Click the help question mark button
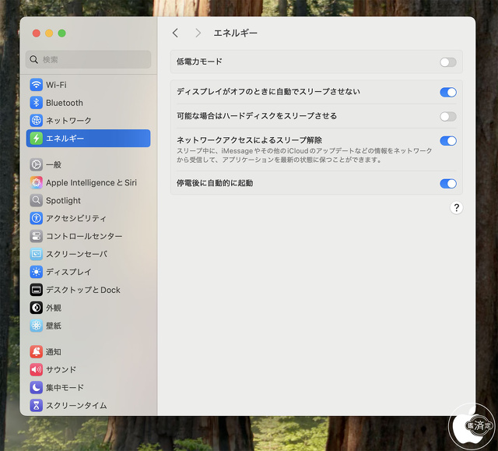The width and height of the screenshot is (498, 451). [x=456, y=207]
